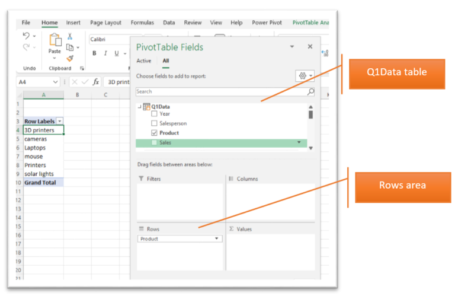Screen dimensions: 455x296
Task: Collapse the Q1Data table tree node
Action: (140, 107)
